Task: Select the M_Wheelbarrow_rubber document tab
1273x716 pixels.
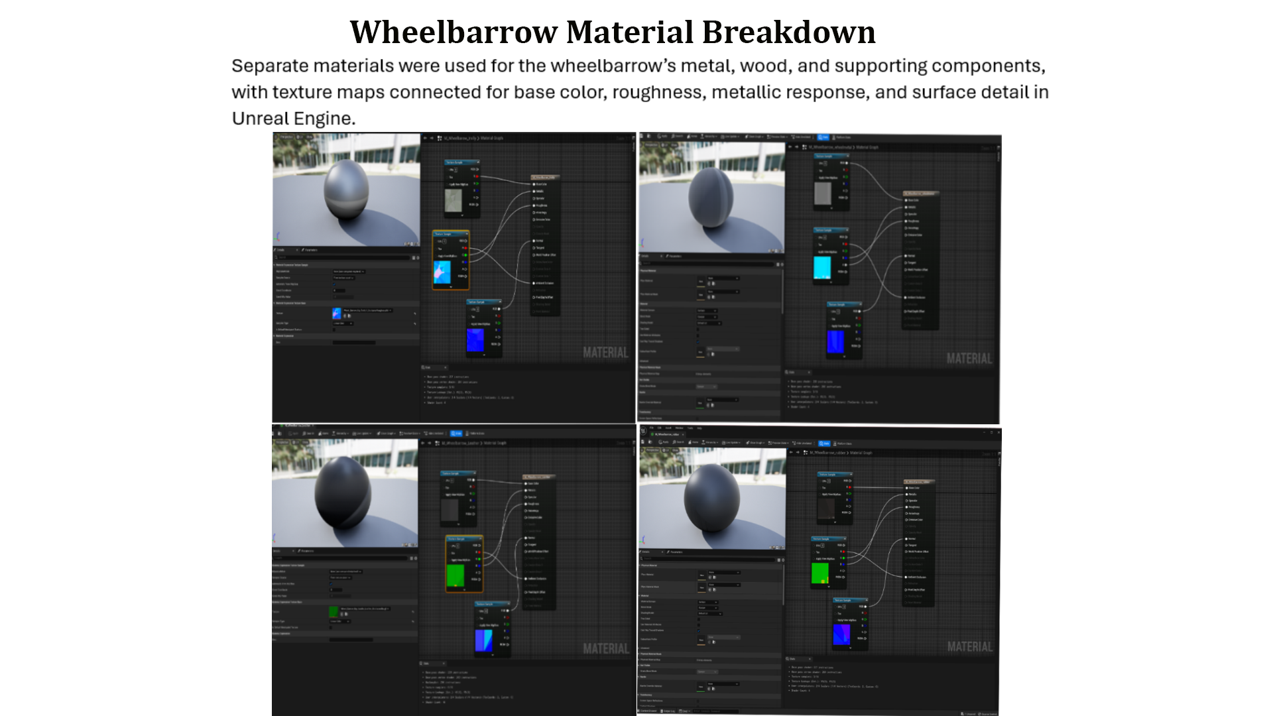Action: (668, 434)
